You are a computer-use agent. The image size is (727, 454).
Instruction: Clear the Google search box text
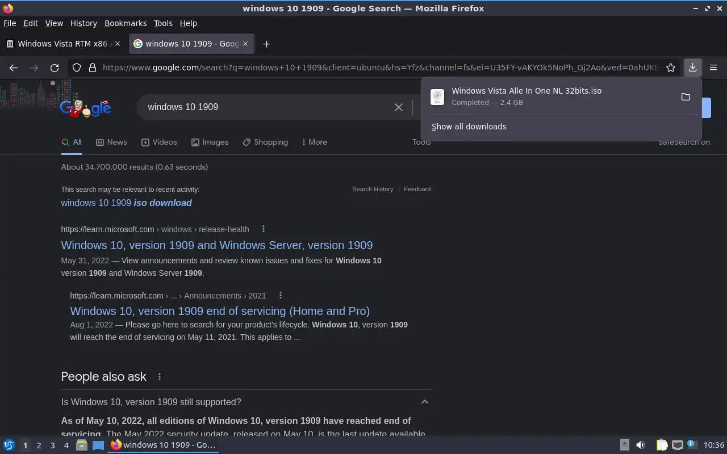(x=399, y=107)
